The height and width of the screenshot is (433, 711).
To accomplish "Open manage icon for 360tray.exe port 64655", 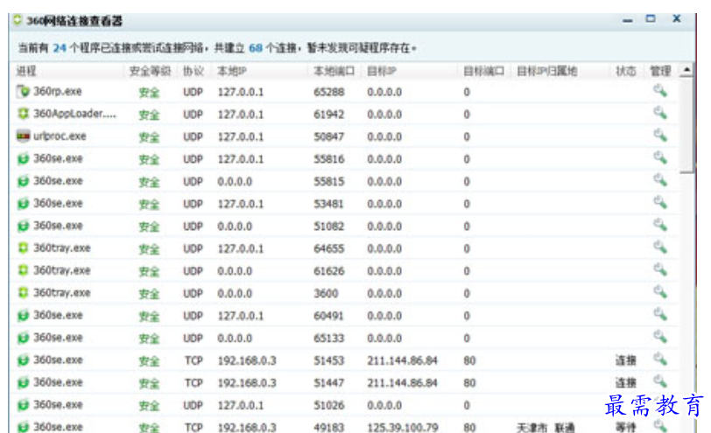I will [x=659, y=248].
